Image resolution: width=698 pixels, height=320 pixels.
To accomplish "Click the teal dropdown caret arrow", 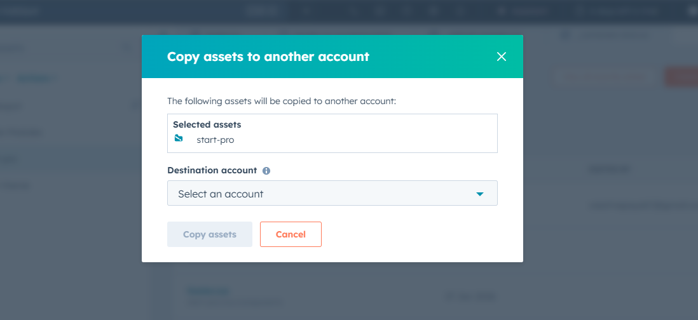I will tap(480, 194).
